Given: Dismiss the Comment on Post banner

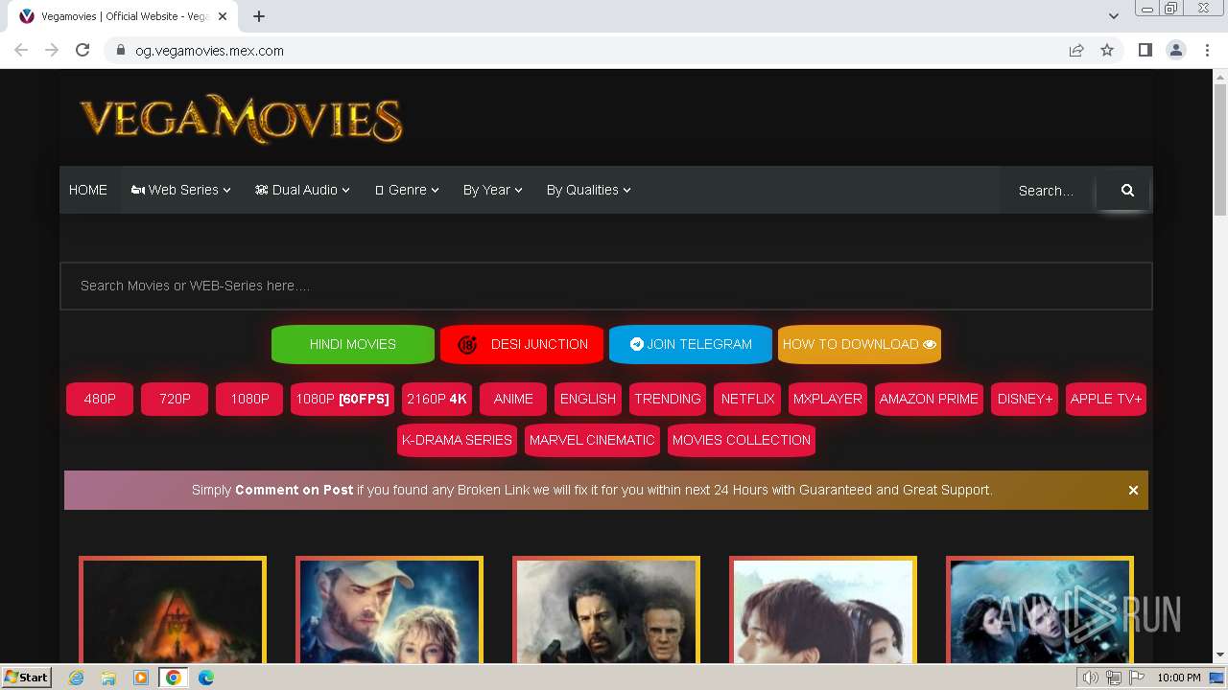Looking at the screenshot, I should click(x=1133, y=490).
